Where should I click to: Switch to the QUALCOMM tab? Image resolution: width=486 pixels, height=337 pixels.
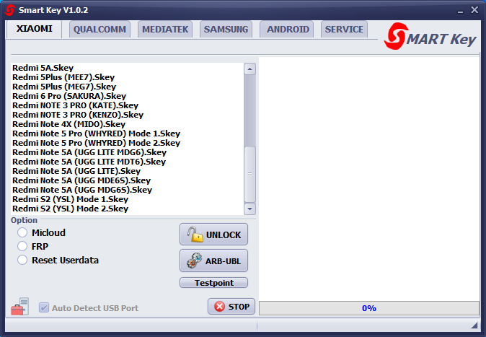click(x=100, y=29)
